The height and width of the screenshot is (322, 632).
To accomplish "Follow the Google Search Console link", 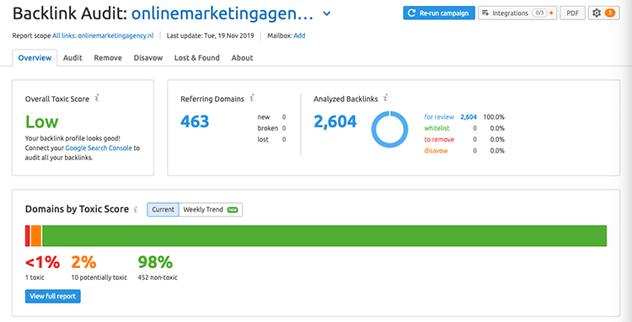I will click(x=99, y=148).
